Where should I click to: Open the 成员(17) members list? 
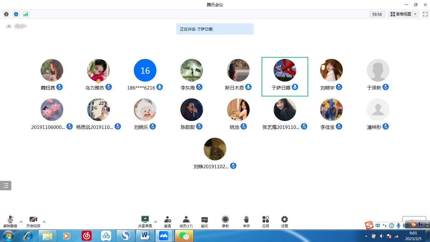point(186,222)
